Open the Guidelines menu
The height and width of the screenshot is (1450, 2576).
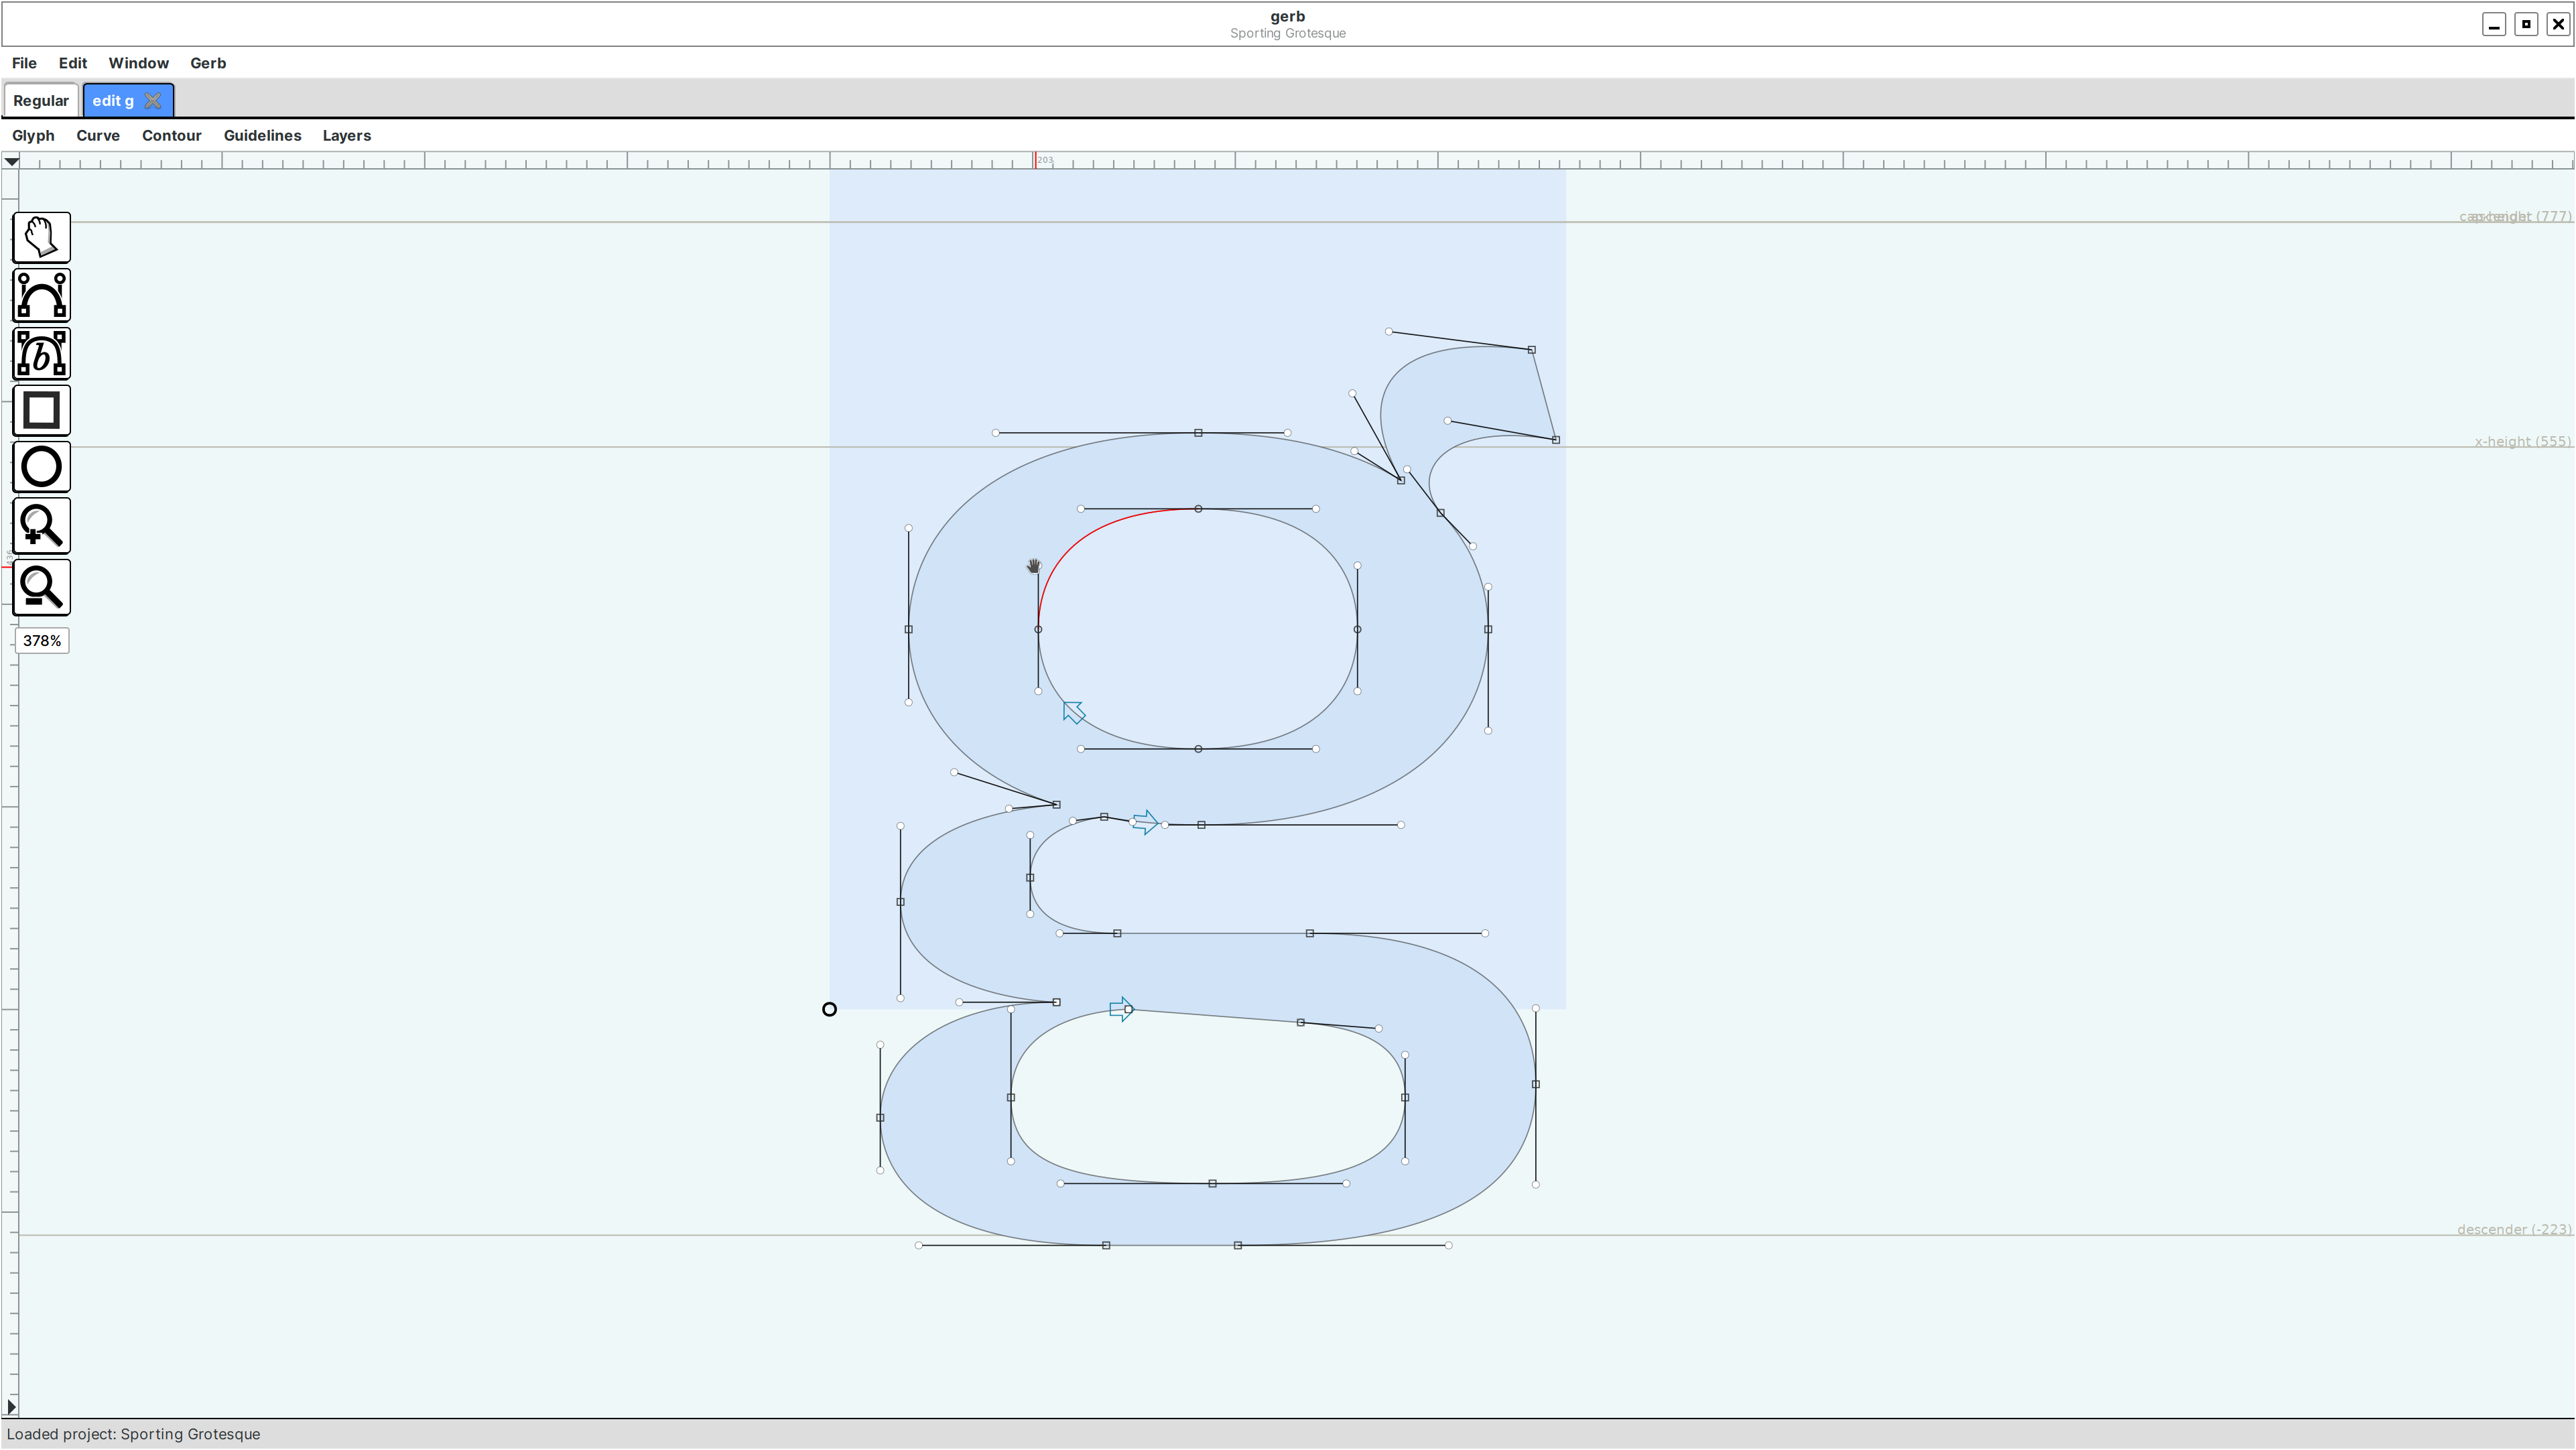pos(262,136)
